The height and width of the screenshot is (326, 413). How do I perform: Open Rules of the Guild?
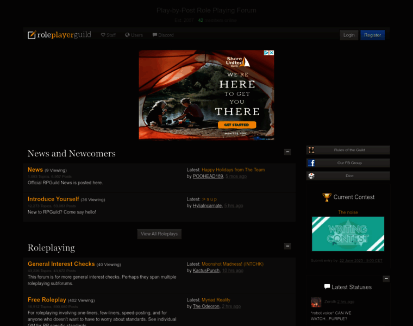348,150
